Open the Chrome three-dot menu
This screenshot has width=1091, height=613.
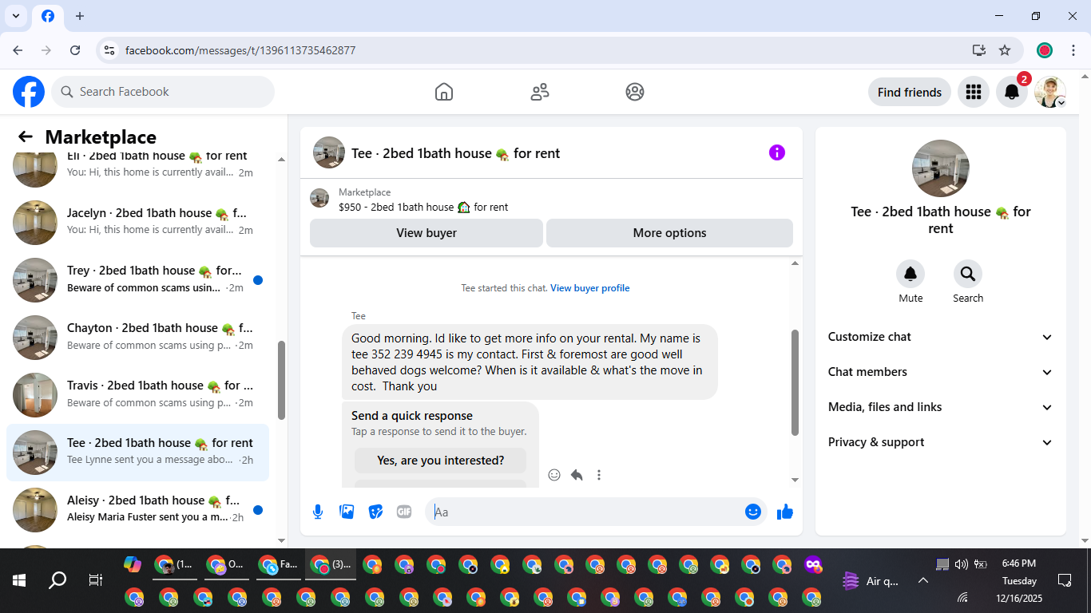coord(1073,50)
